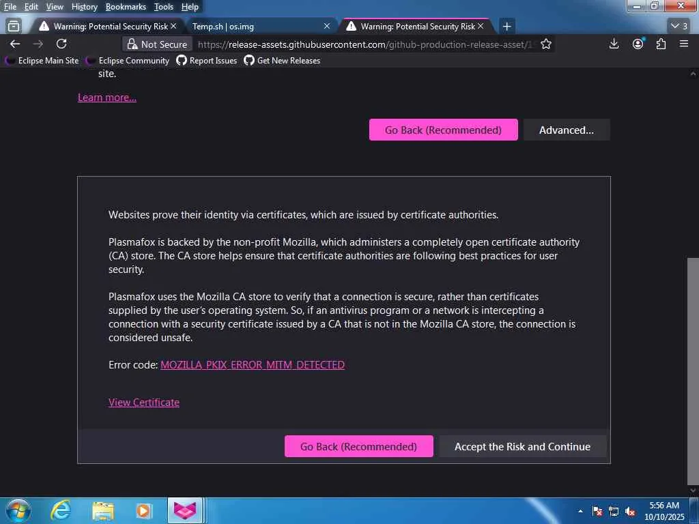Click the vertical scrollbar thumb
This screenshot has height=524, width=699.
pyautogui.click(x=693, y=371)
